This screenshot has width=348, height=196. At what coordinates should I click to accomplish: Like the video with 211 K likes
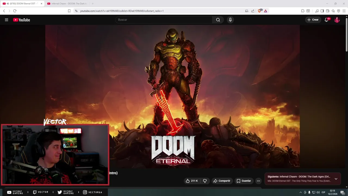192,181
